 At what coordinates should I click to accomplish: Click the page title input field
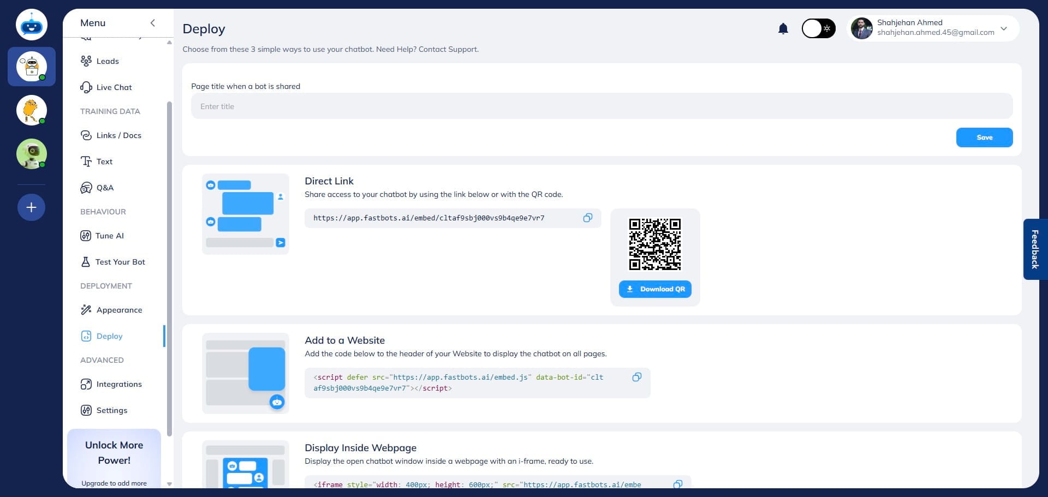[x=601, y=106]
